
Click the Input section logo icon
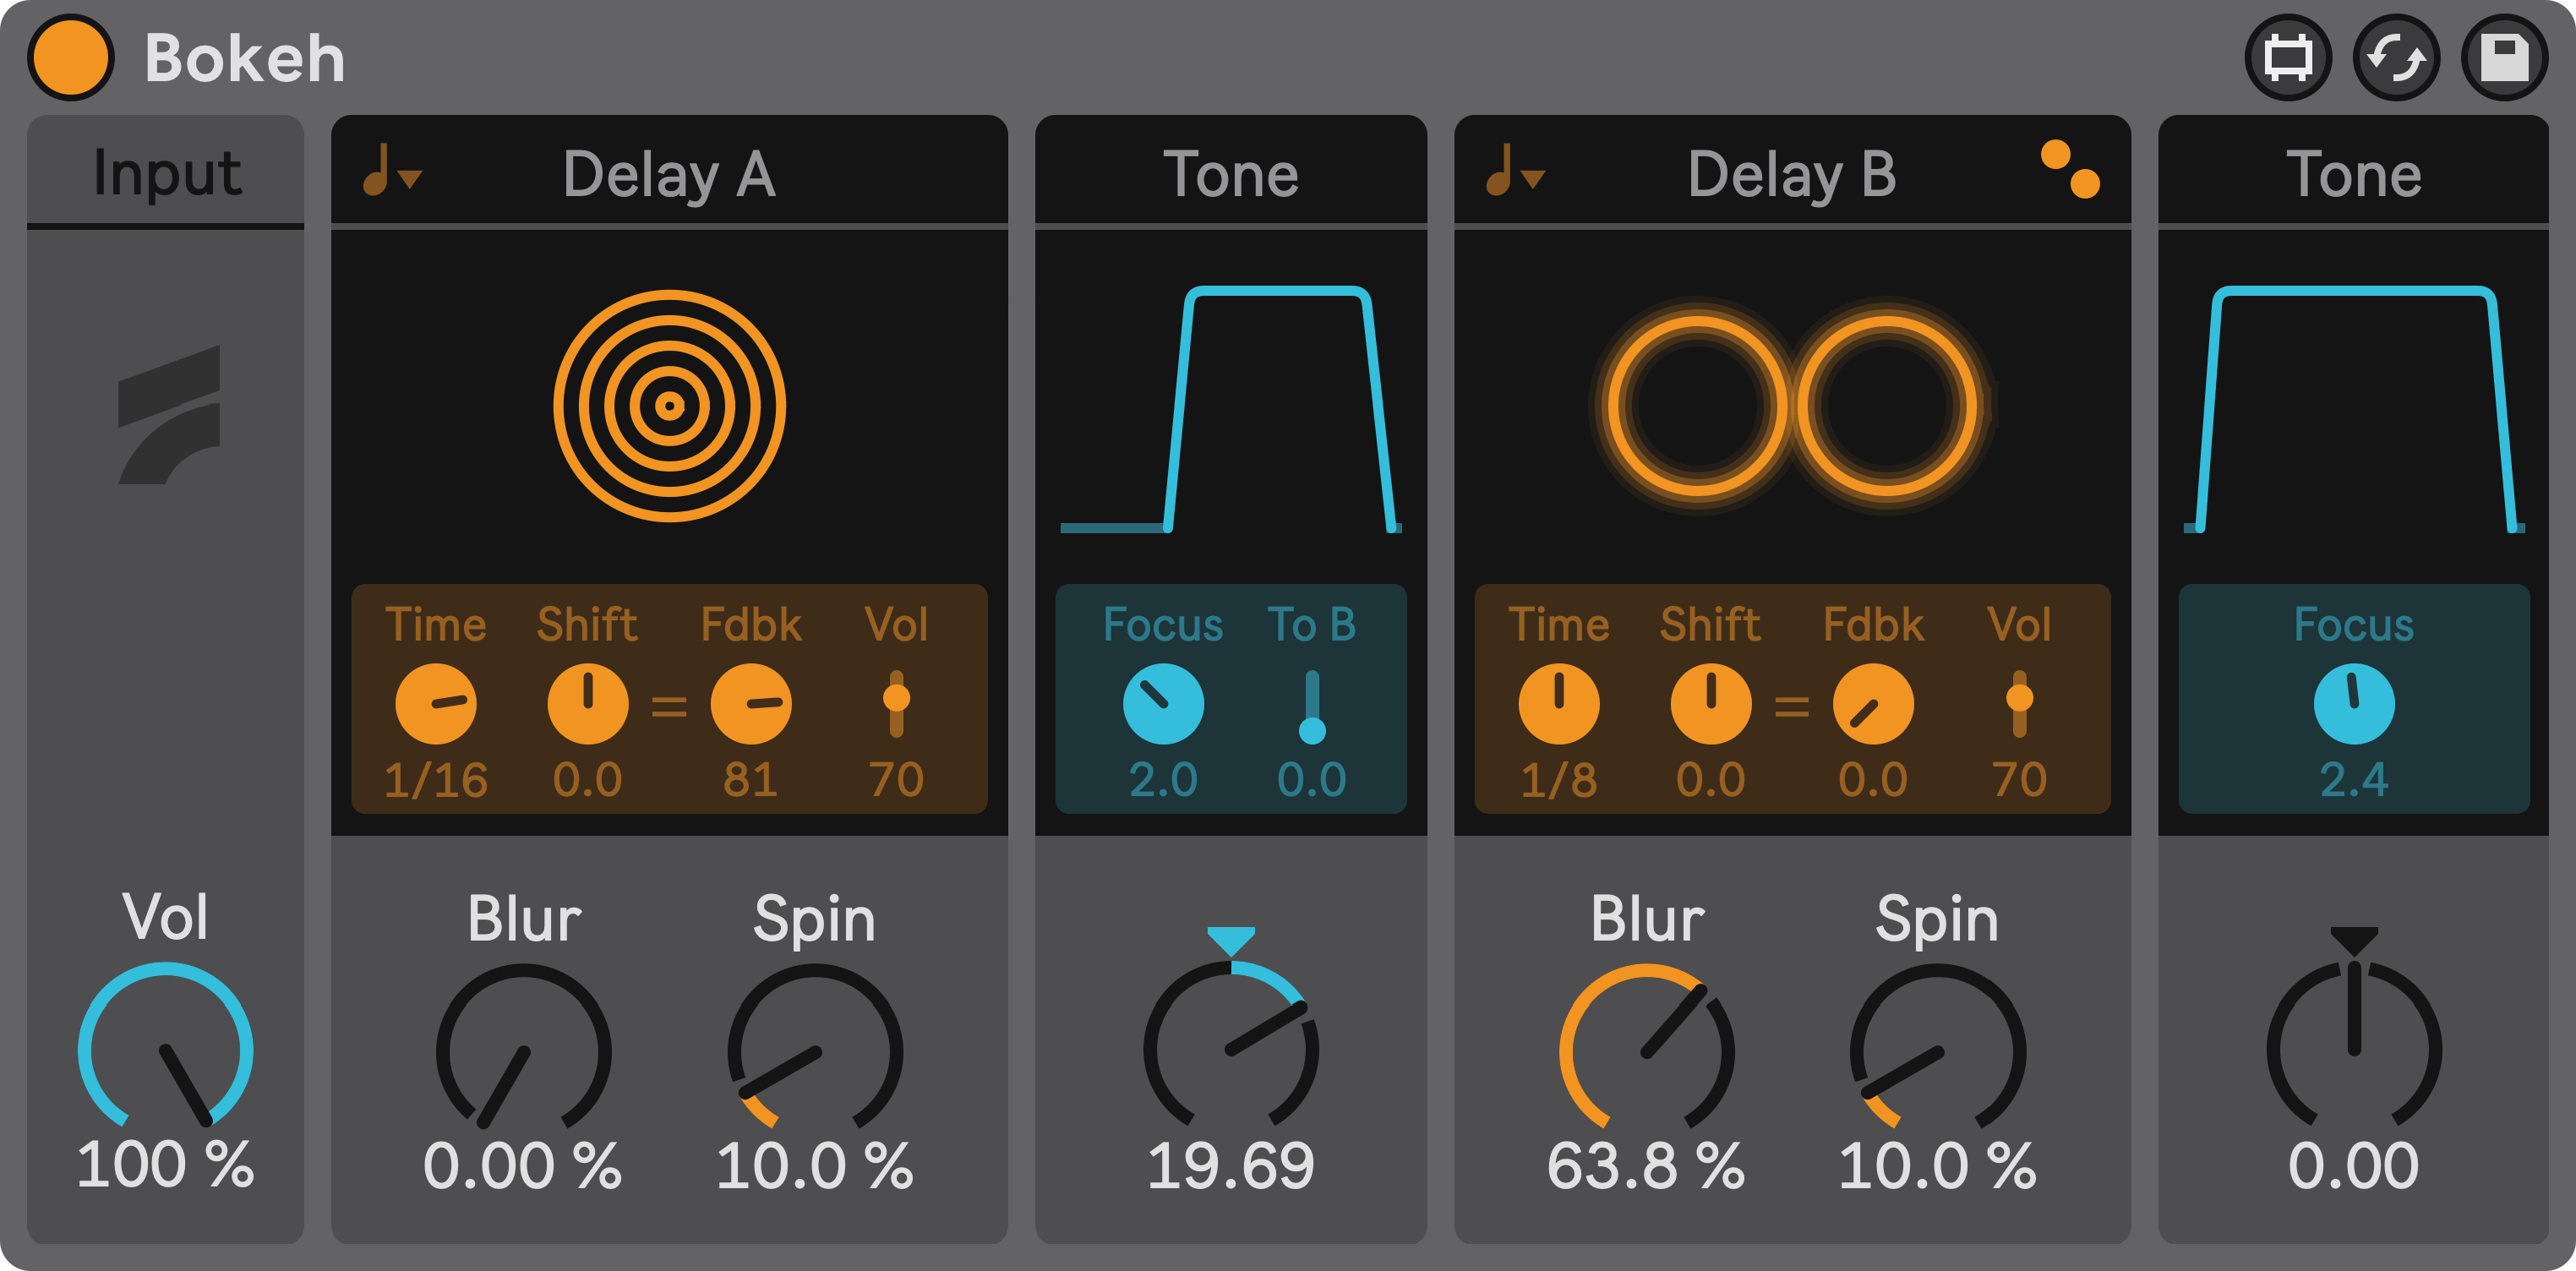[x=169, y=415]
